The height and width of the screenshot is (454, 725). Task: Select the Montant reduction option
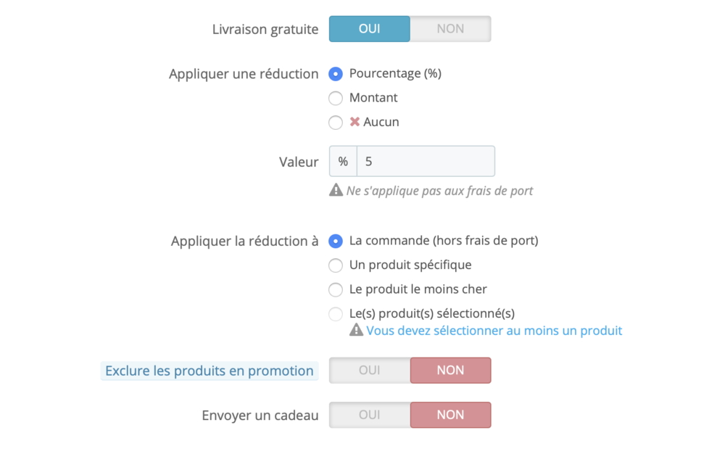[335, 98]
